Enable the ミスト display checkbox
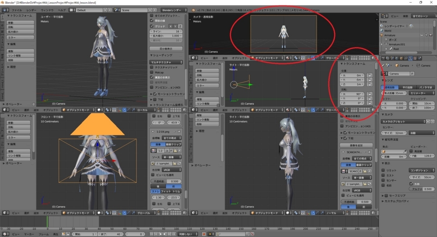 383,175
